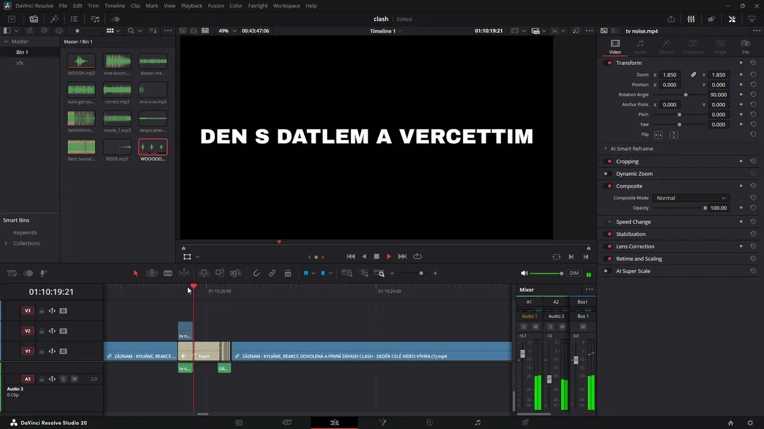This screenshot has width=764, height=429.
Task: Toggle Position Lock padlock in toolbar
Action: (288, 273)
